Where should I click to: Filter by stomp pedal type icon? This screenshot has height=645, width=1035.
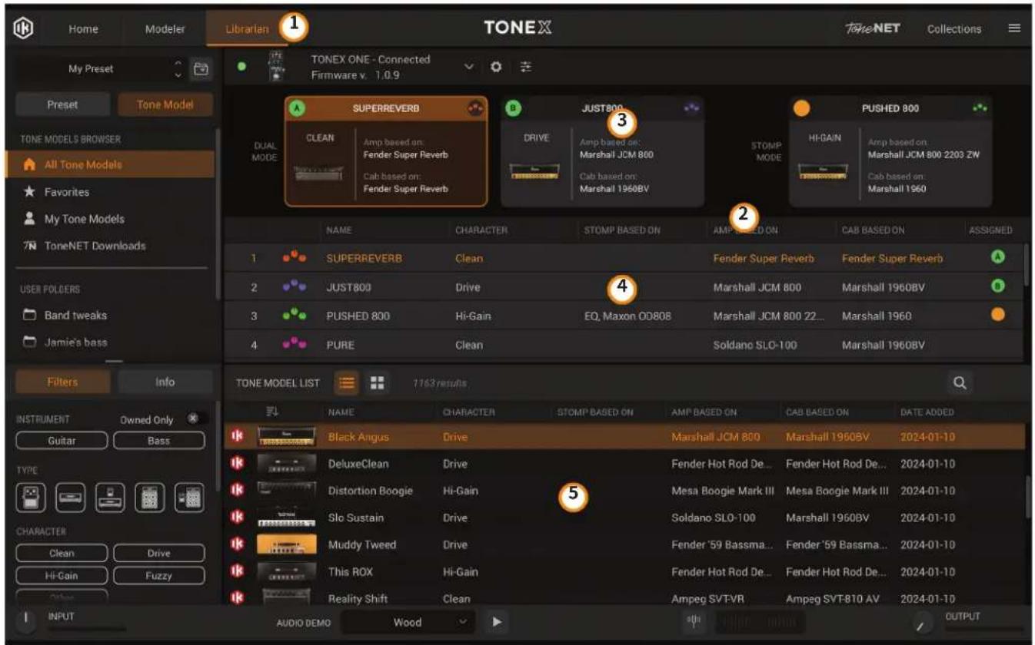pos(31,498)
